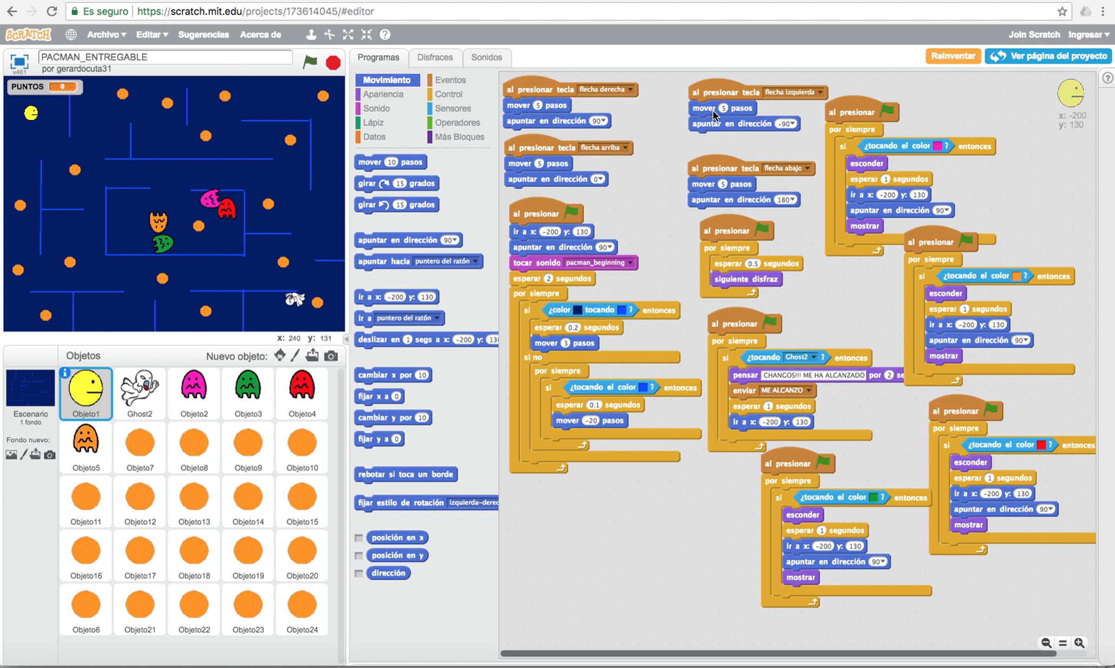Tick the 'dirección' checkbox
This screenshot has height=668, width=1115.
tap(359, 573)
